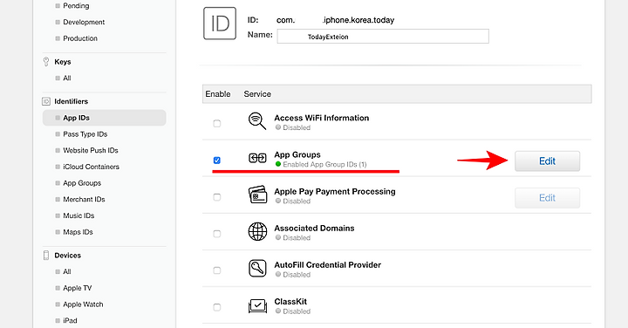Click the Identifiers section header
628x328 pixels.
(72, 101)
